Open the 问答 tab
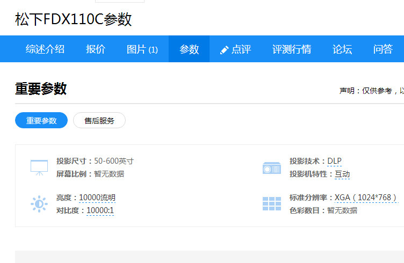The height and width of the screenshot is (263, 404). (383, 49)
